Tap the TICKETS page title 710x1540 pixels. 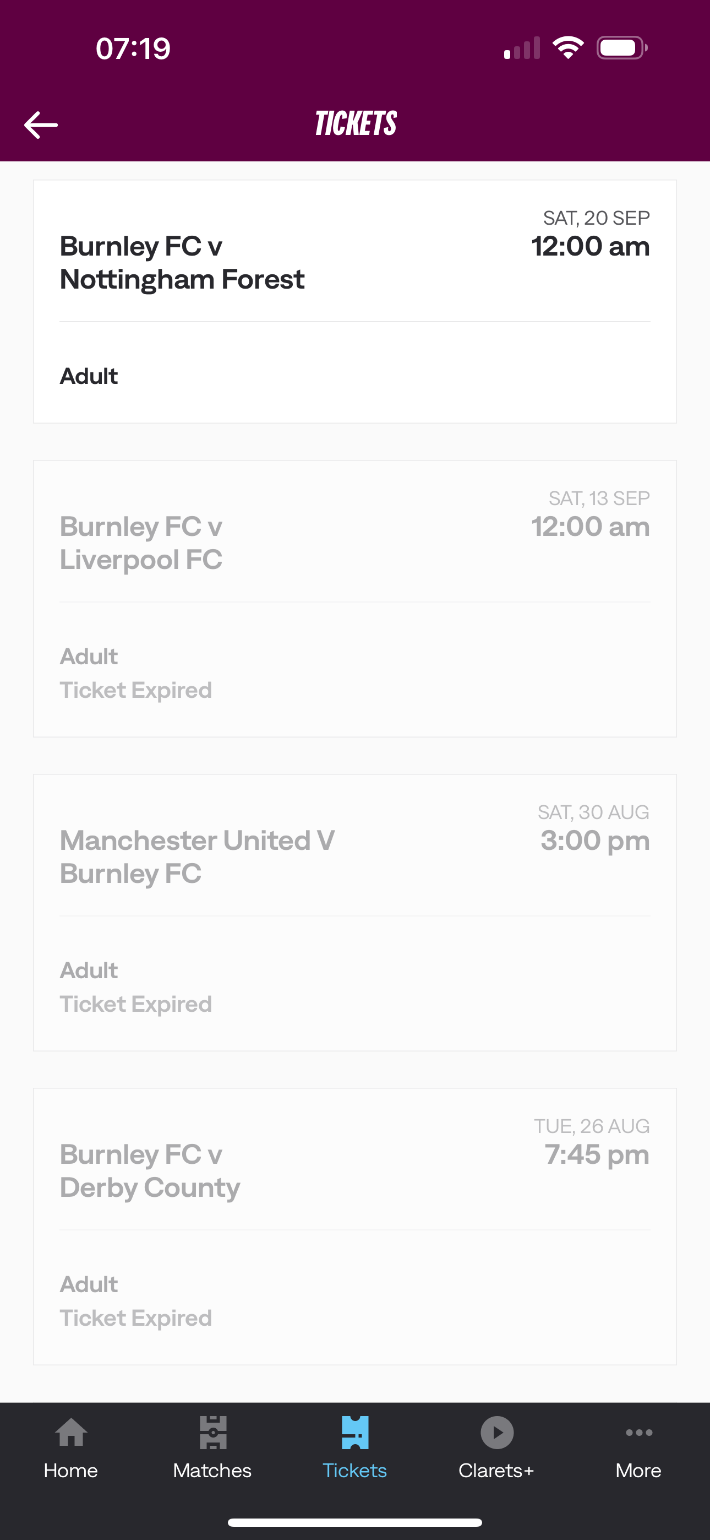tap(356, 124)
